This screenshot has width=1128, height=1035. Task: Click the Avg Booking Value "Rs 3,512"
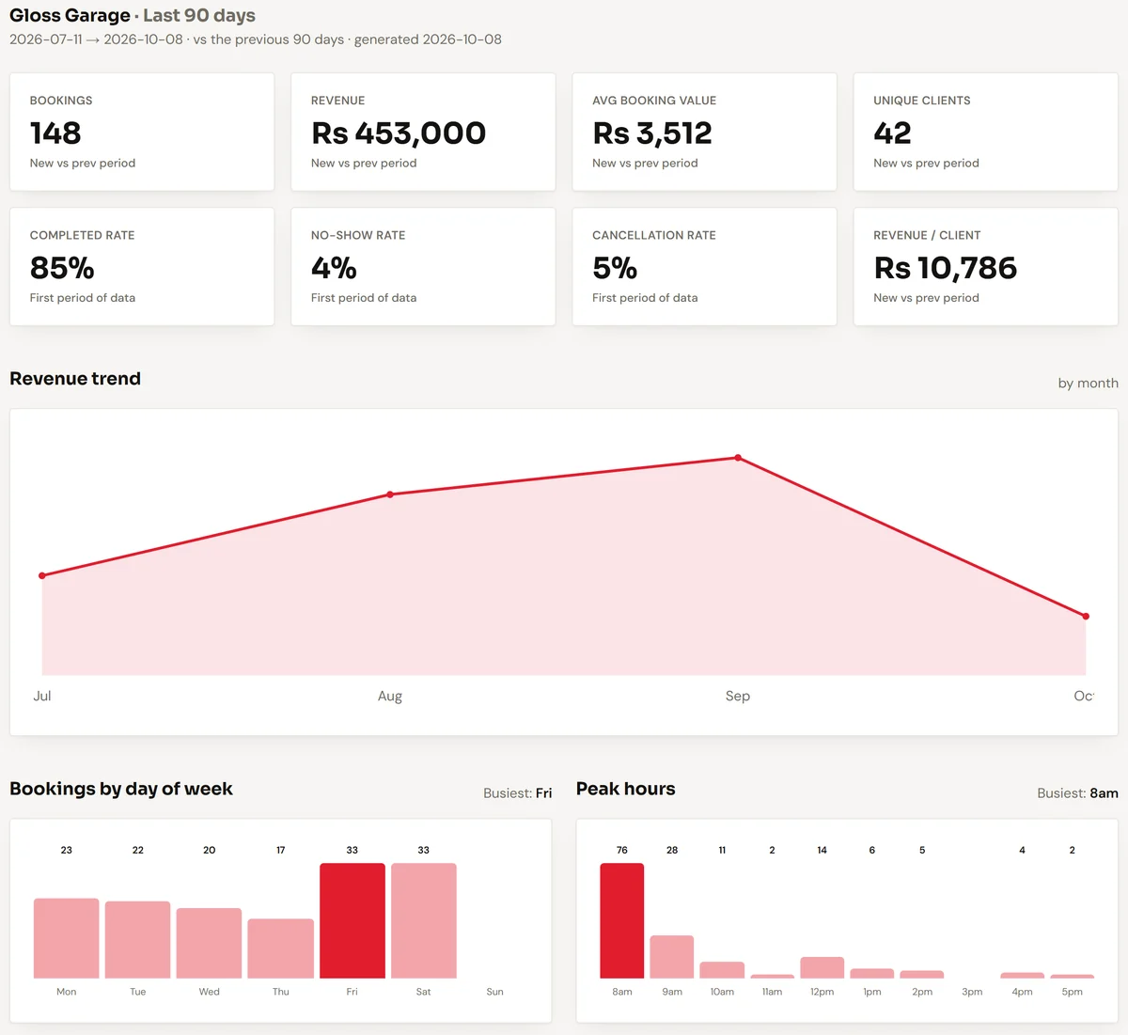(652, 133)
